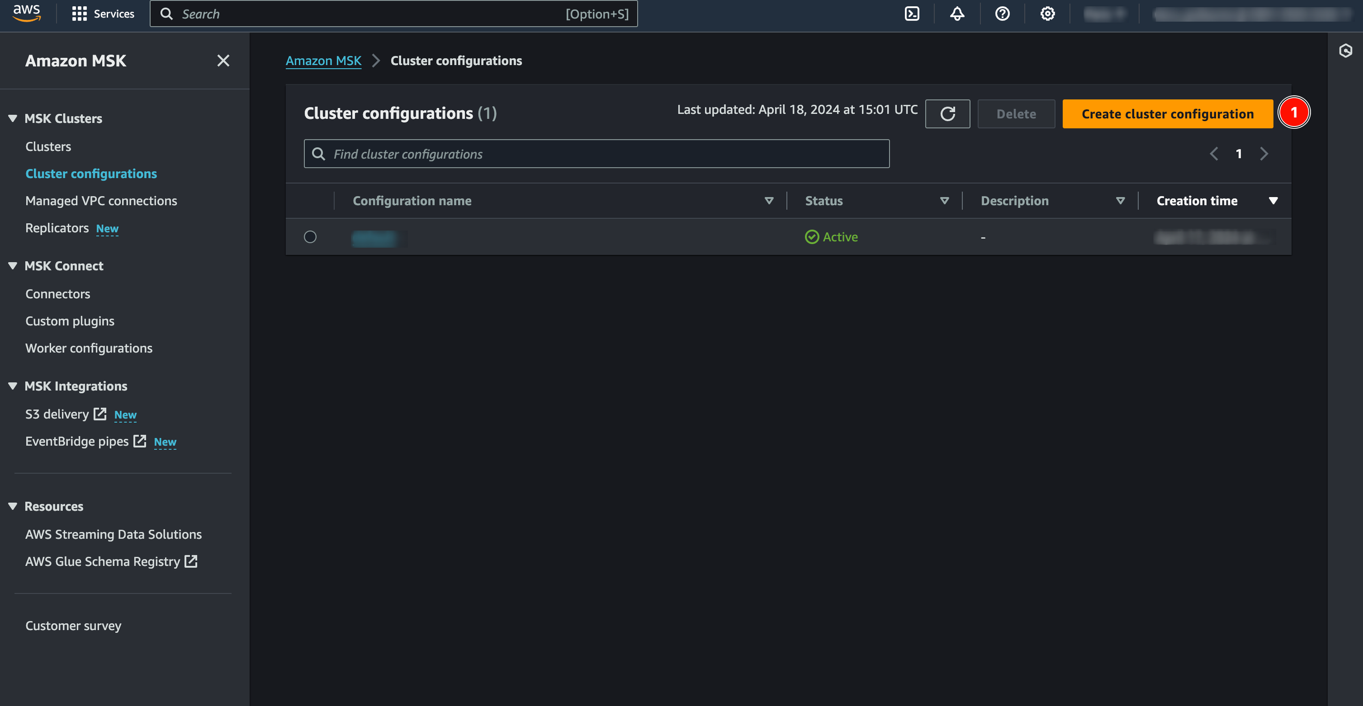Click page number 1 in pagination
This screenshot has height=706, width=1363.
point(1239,154)
